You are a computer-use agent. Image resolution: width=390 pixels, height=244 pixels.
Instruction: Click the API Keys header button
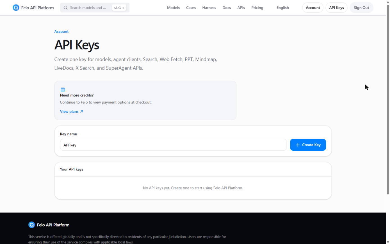[336, 8]
